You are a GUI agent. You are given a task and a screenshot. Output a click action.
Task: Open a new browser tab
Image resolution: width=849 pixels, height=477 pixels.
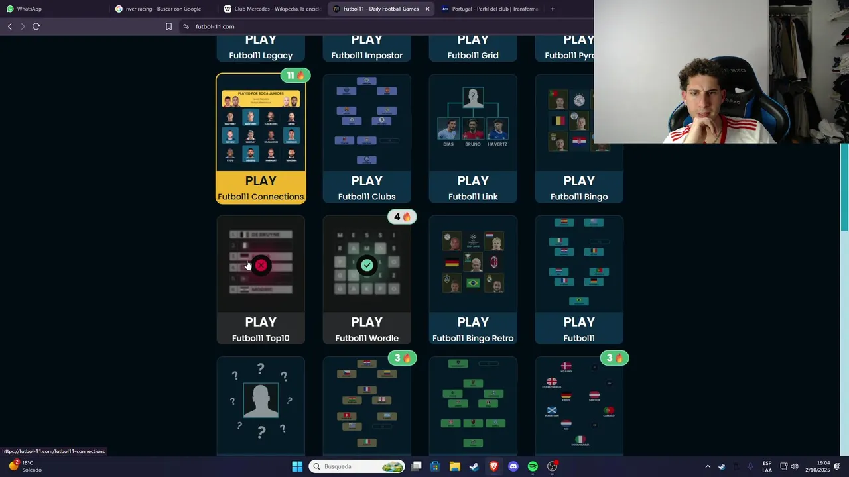[x=553, y=9]
